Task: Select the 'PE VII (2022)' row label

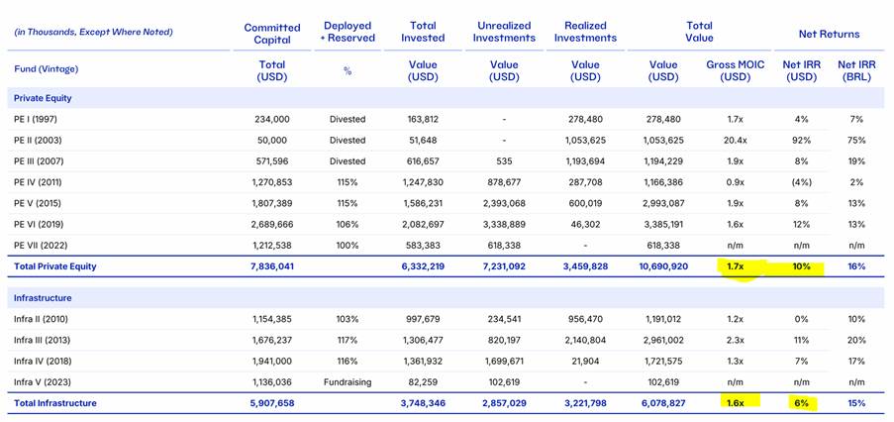Action: [40, 246]
